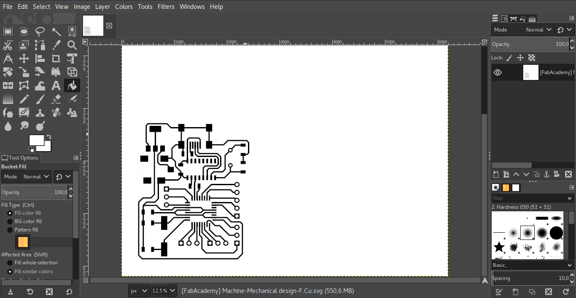This screenshot has width=576, height=298.
Task: Select the Move tool
Action: pyautogui.click(x=24, y=59)
